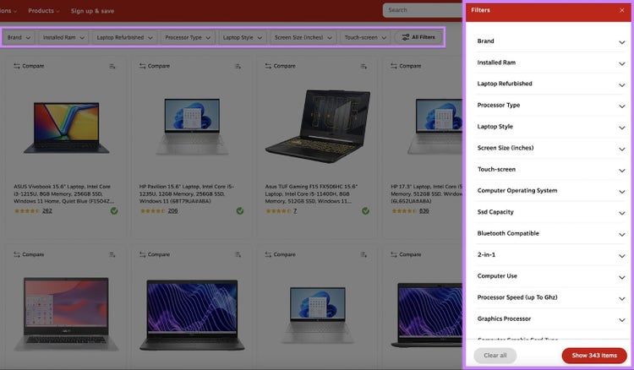Close the Filters panel with X
The width and height of the screenshot is (634, 370).
pos(621,10)
